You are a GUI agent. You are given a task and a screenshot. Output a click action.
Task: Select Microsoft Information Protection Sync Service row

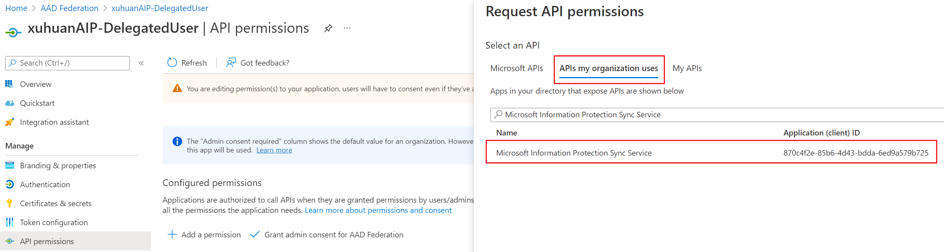[711, 153]
